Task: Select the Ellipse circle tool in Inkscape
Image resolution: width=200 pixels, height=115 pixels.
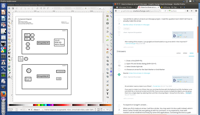Action: [9, 36]
